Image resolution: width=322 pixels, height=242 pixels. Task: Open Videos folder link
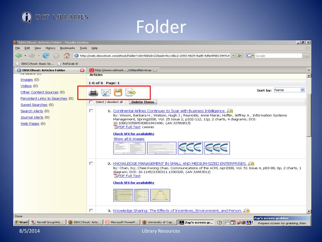tap(26, 86)
